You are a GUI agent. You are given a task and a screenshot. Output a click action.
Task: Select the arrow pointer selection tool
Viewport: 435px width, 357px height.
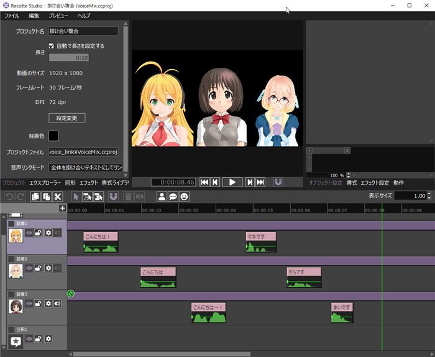point(76,197)
